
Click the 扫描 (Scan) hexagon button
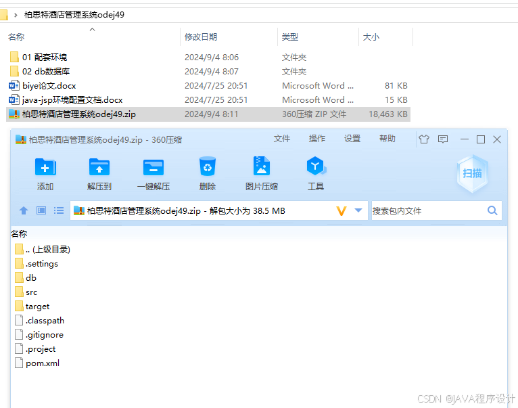click(x=473, y=173)
